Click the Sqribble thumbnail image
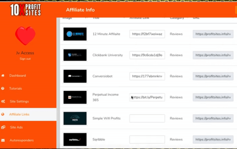237x149 pixels. click(75, 139)
